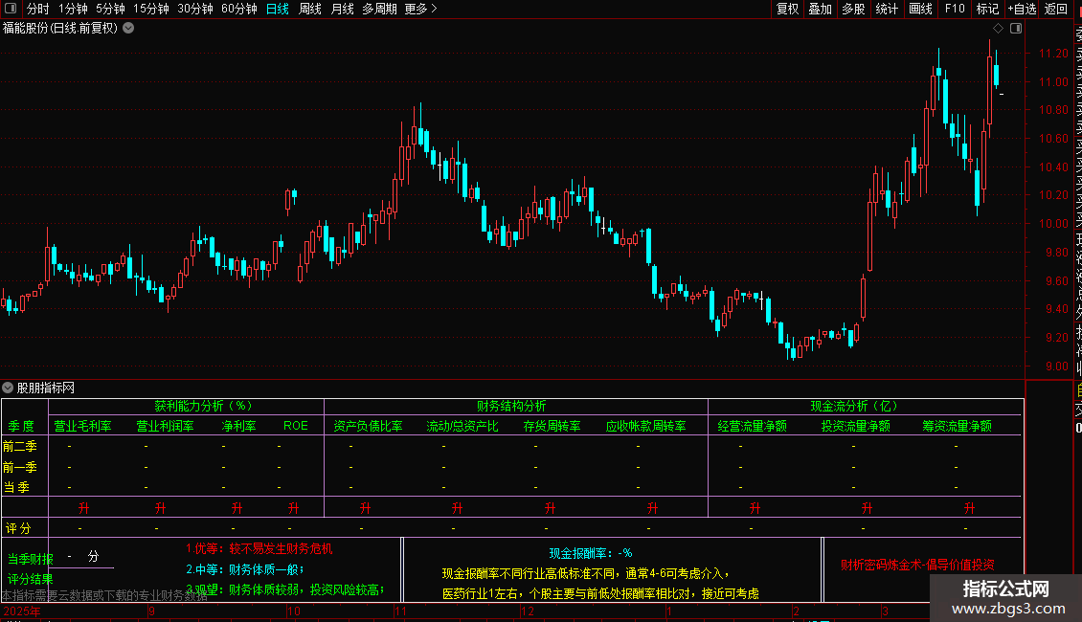Expand the 股朋指标网 indicator dropdown

[x=8, y=388]
